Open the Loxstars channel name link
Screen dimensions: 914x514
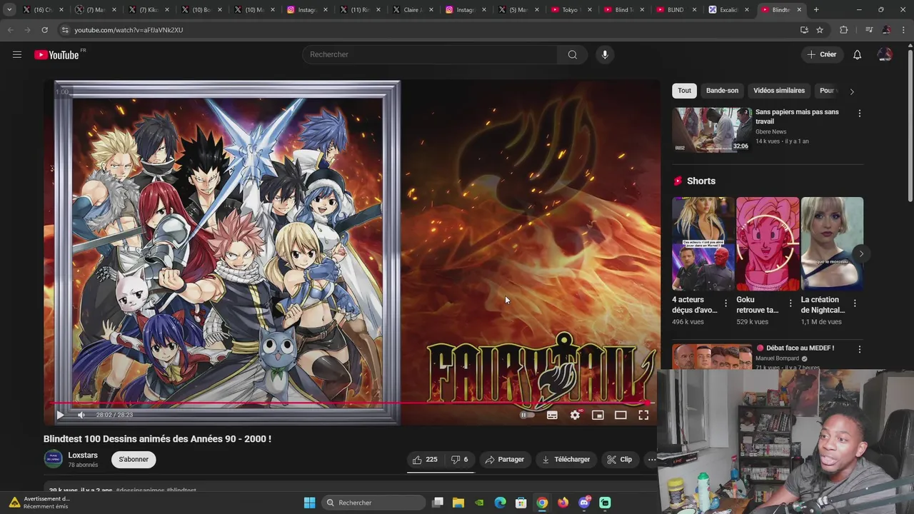click(x=83, y=455)
